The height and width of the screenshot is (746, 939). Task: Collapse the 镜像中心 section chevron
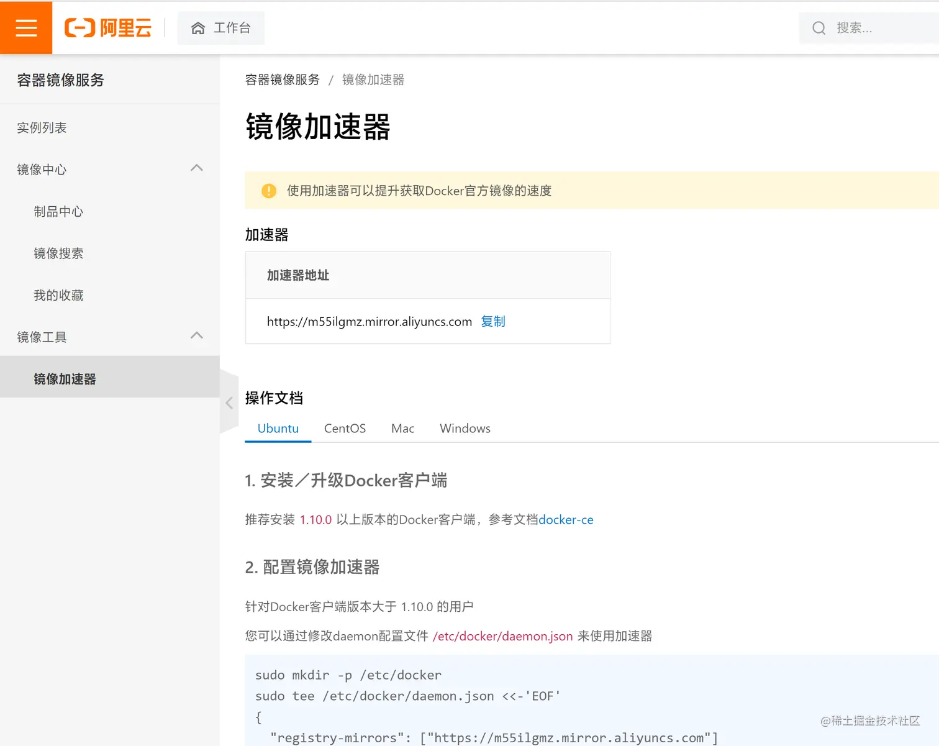pyautogui.click(x=197, y=168)
